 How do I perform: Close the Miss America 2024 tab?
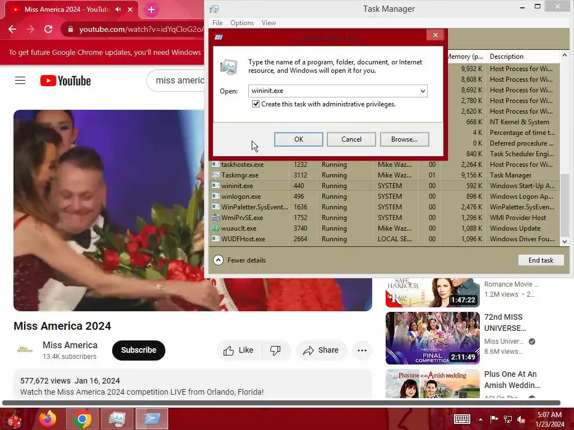tap(130, 10)
